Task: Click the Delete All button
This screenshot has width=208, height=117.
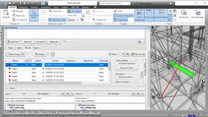Action: click(54, 42)
